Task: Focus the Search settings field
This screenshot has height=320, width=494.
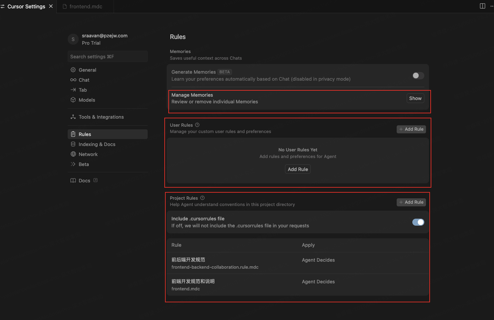Action: point(108,56)
